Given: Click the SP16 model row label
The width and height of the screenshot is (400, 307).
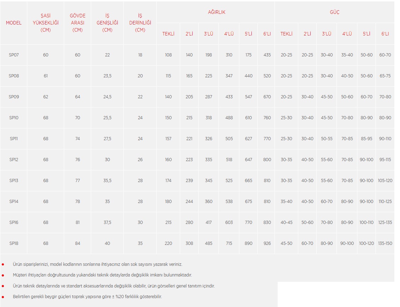Looking at the screenshot, I should coord(14,223).
